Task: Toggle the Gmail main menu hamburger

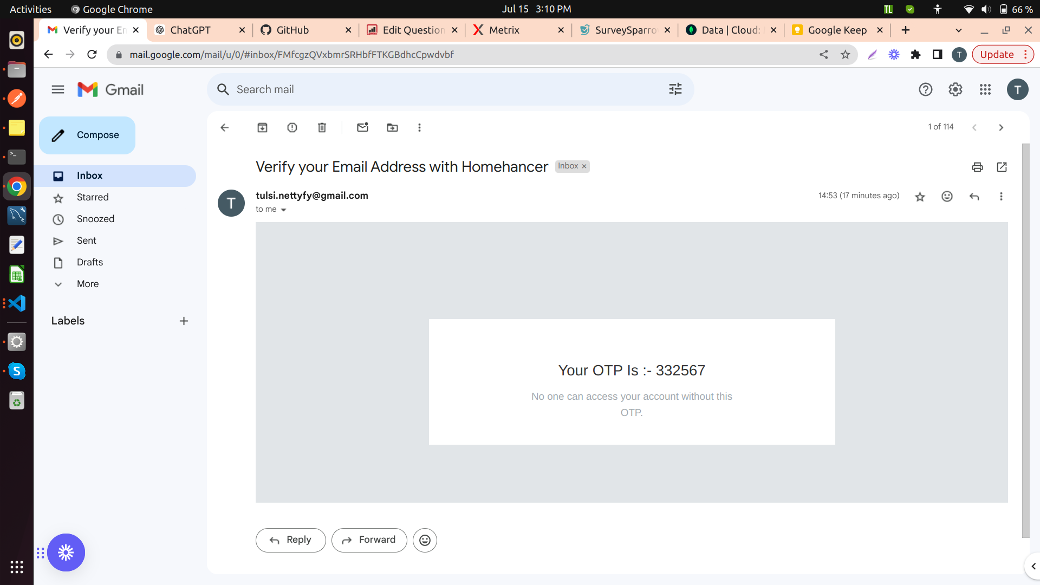Action: (x=58, y=90)
